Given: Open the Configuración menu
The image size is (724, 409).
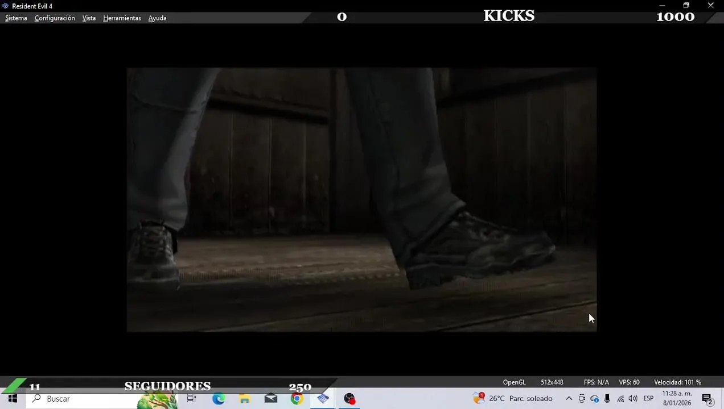Looking at the screenshot, I should tap(55, 18).
